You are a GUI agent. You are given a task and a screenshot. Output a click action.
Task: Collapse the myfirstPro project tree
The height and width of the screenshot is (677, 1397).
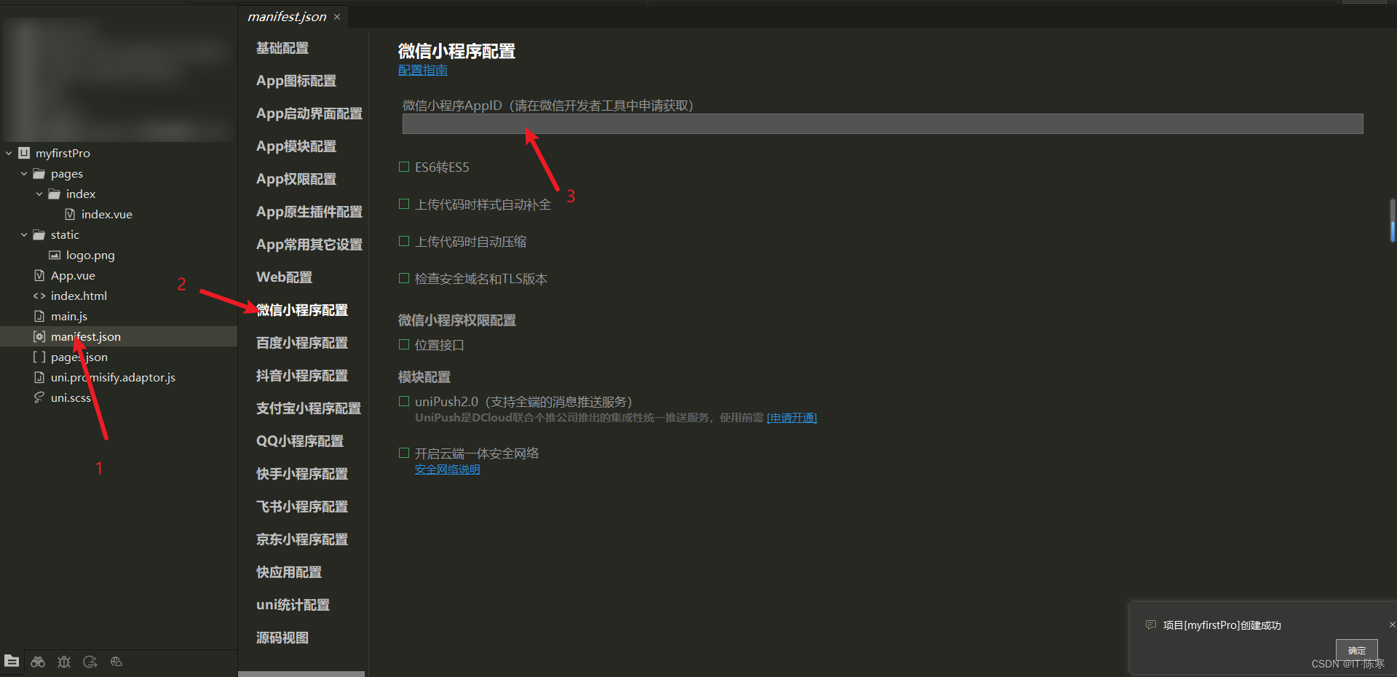pos(9,153)
